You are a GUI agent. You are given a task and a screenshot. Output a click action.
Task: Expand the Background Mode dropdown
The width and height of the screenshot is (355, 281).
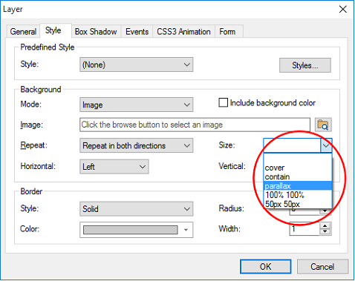(136, 105)
